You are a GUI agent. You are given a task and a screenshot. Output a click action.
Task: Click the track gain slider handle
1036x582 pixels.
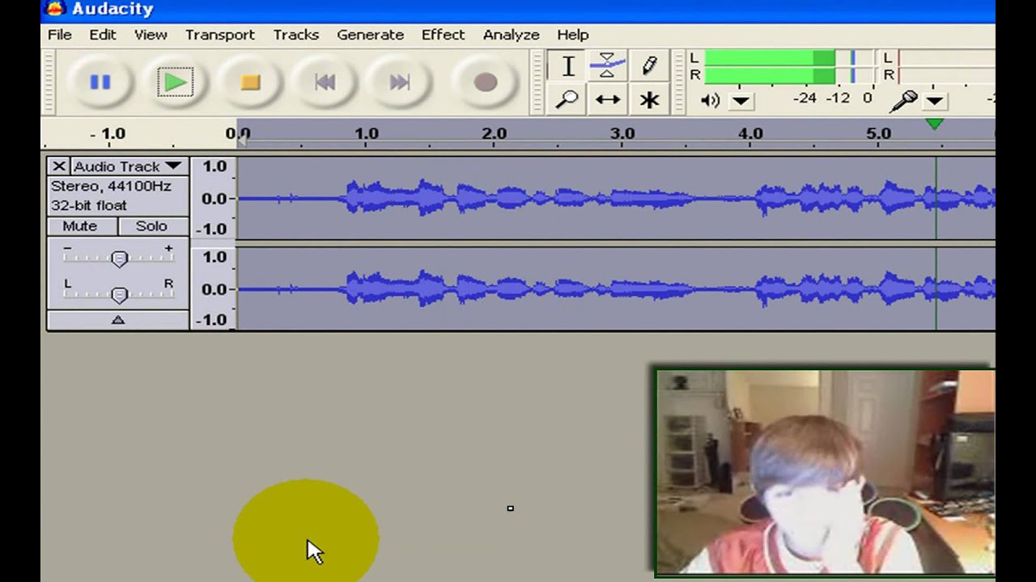(119, 259)
